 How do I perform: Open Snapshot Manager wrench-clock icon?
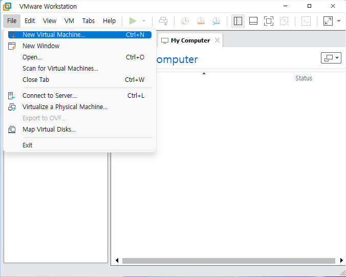pyautogui.click(x=216, y=21)
